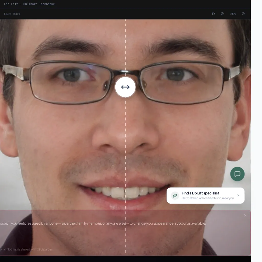Click the Lip Lift — Bullhorn Technique title
This screenshot has width=262, height=262.
29,4
